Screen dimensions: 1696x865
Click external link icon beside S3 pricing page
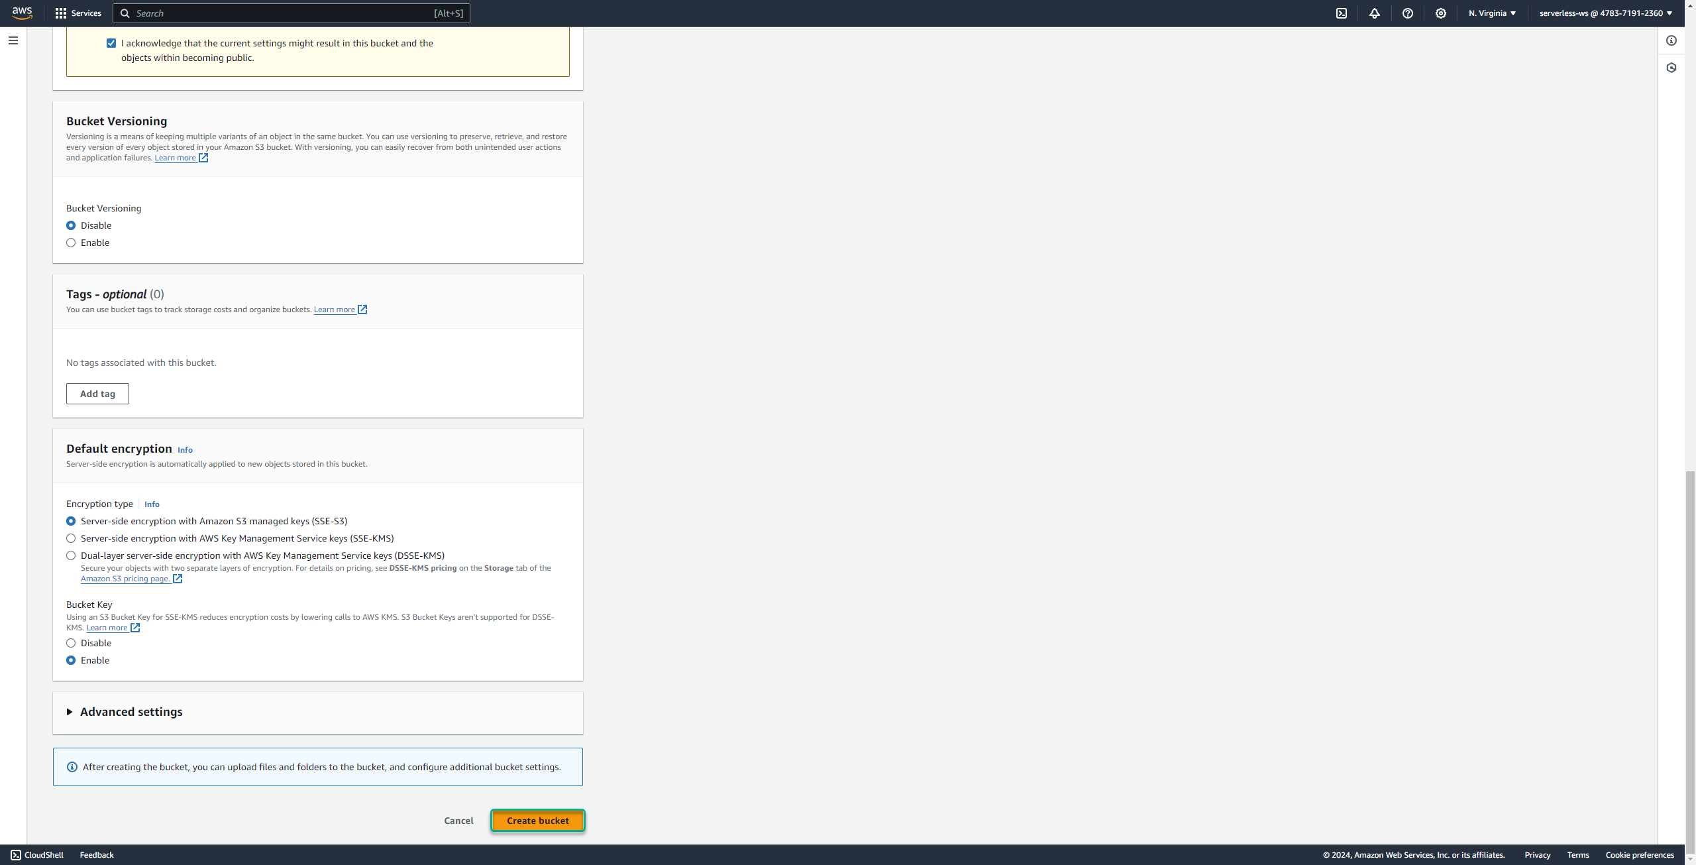point(178,579)
